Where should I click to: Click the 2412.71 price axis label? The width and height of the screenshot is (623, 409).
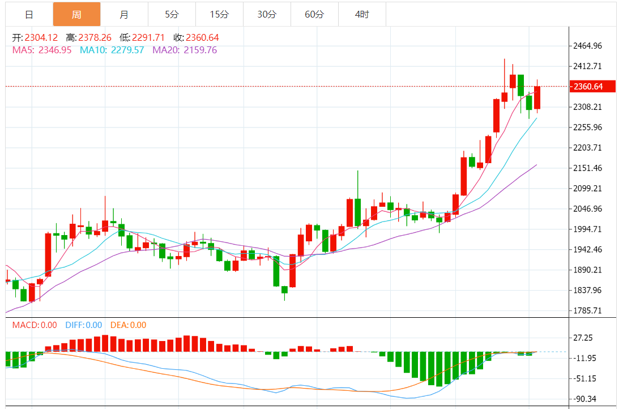pos(587,66)
